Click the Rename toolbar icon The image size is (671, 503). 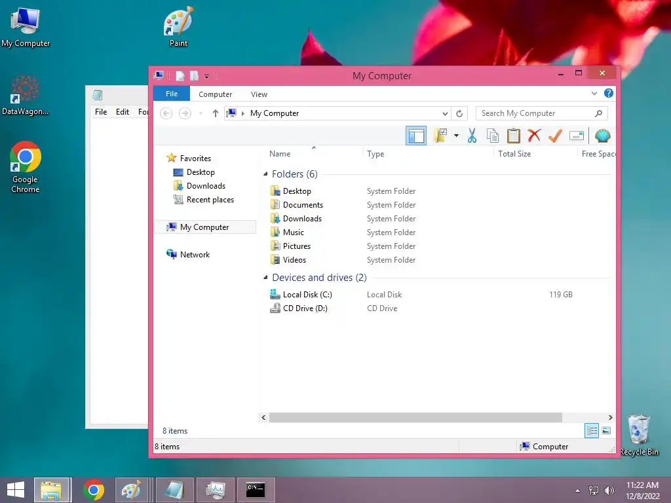click(577, 136)
